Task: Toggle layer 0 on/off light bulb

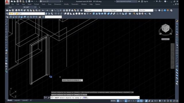Action: tap(10, 14)
